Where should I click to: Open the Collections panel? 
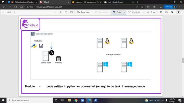click(x=154, y=7)
